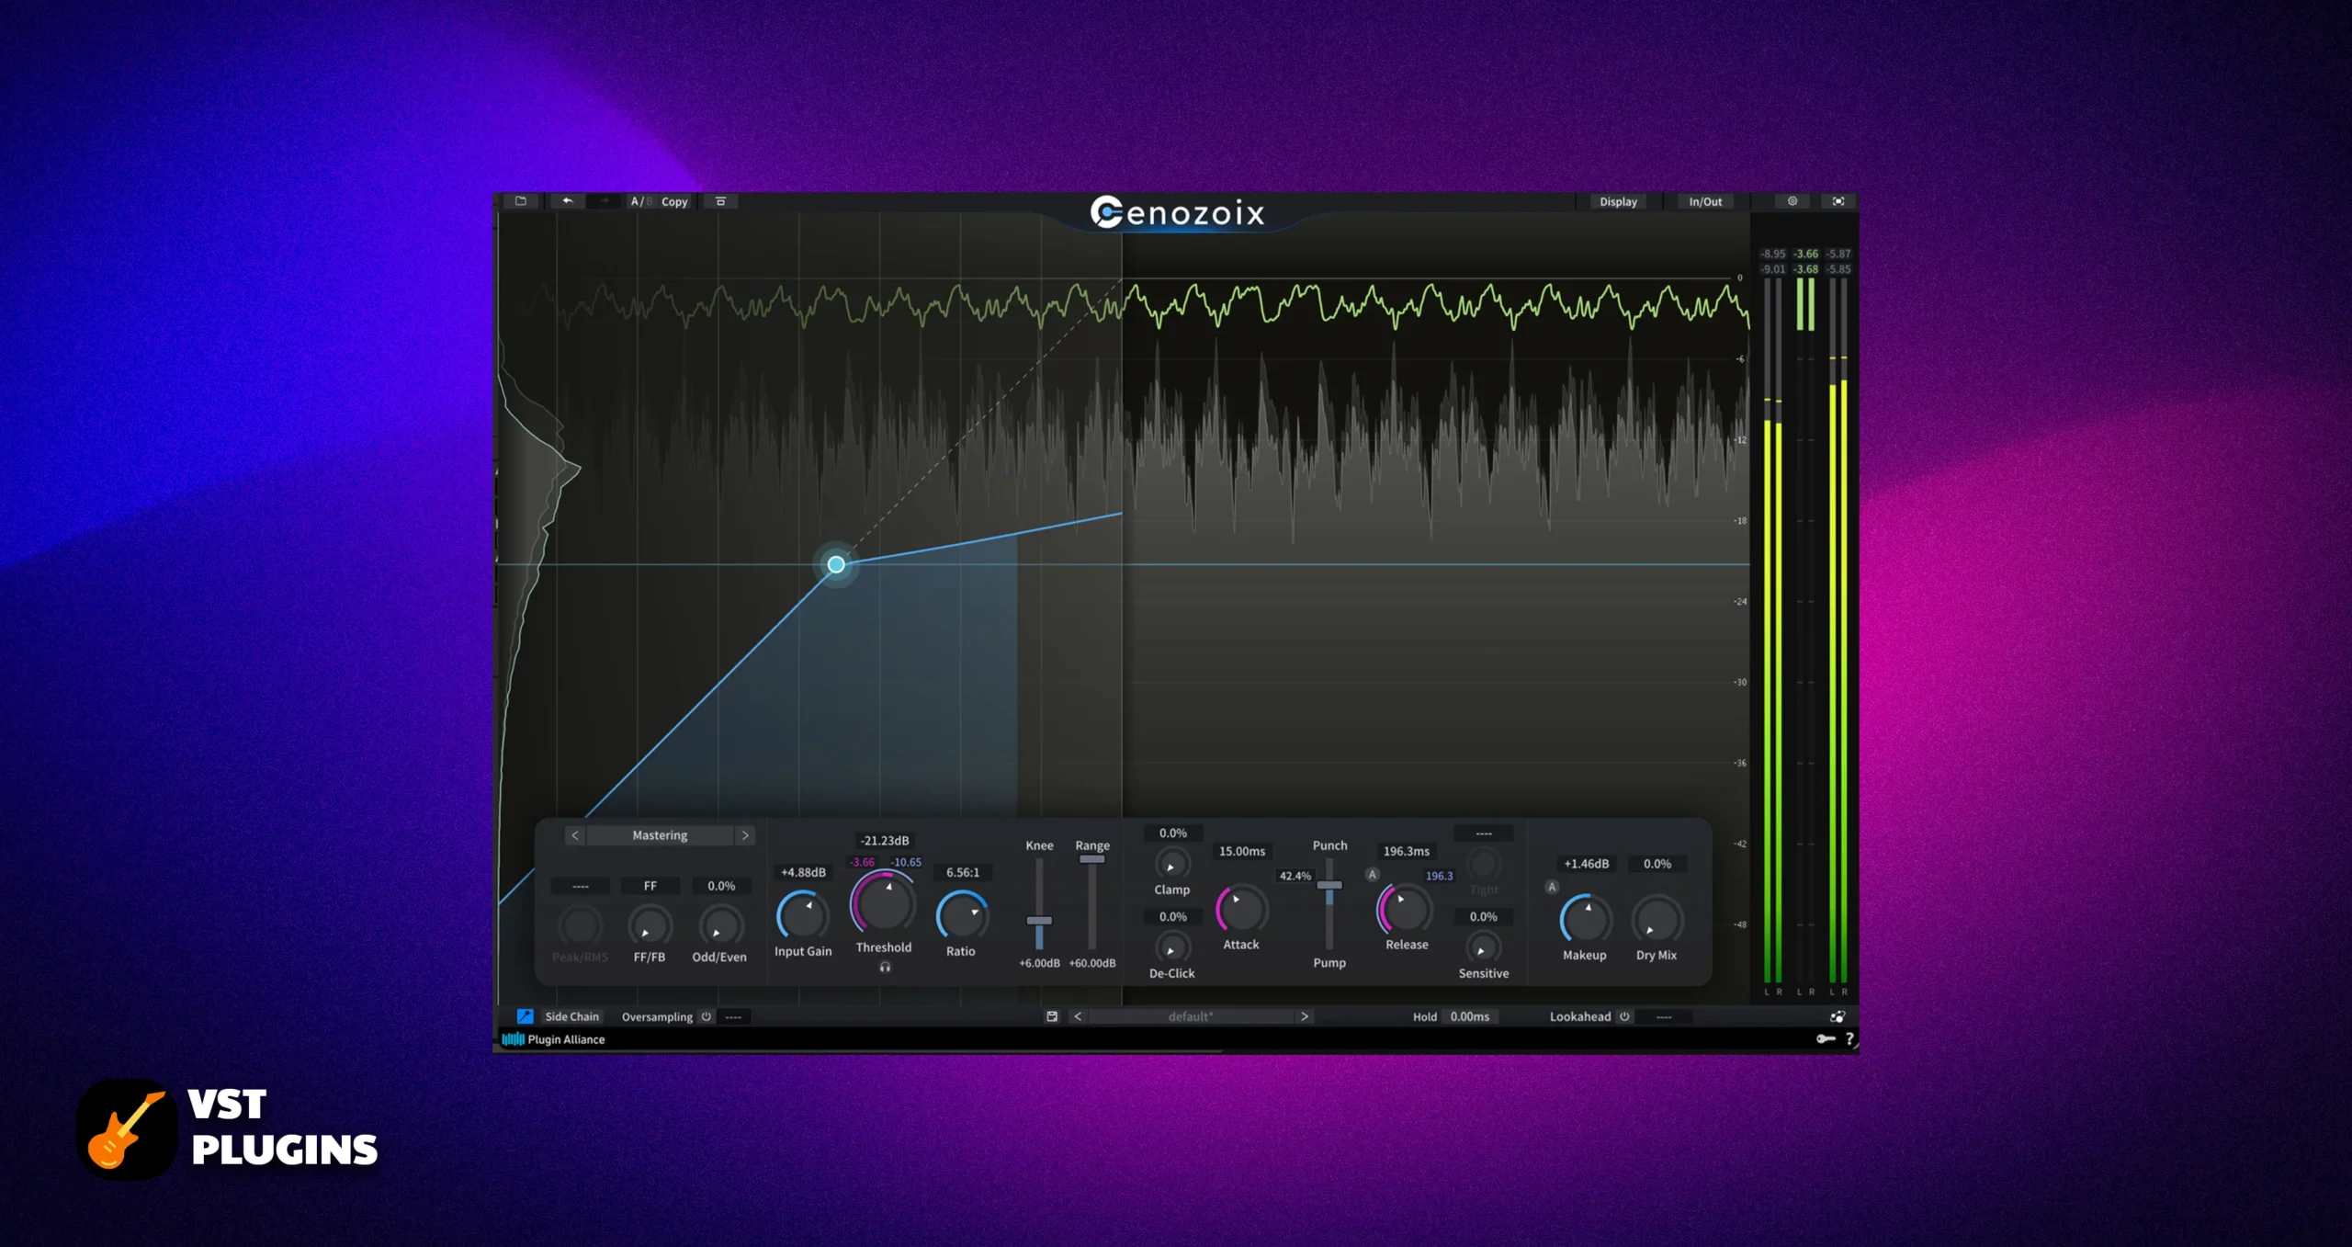Viewport: 2352px width, 1247px height.
Task: Click the Punch/Pump slider handle
Action: tap(1329, 885)
